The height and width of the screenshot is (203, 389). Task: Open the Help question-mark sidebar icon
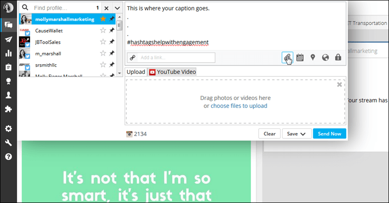click(x=8, y=157)
